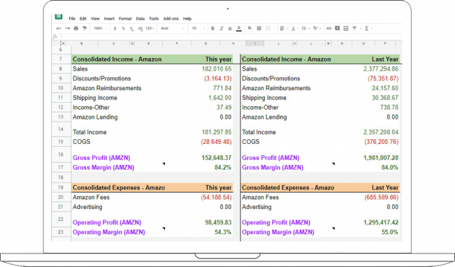Click This year Shipping Income label

point(95,98)
